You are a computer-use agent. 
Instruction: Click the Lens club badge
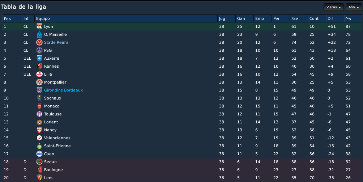pyautogui.click(x=39, y=178)
